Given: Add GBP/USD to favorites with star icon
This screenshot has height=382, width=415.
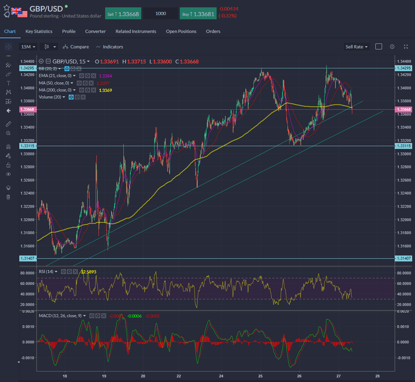Looking at the screenshot, I should (7, 8).
